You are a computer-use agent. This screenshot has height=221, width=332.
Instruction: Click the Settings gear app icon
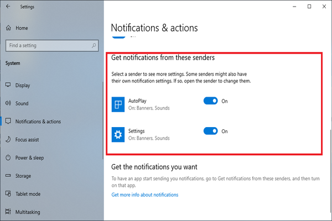click(x=118, y=134)
